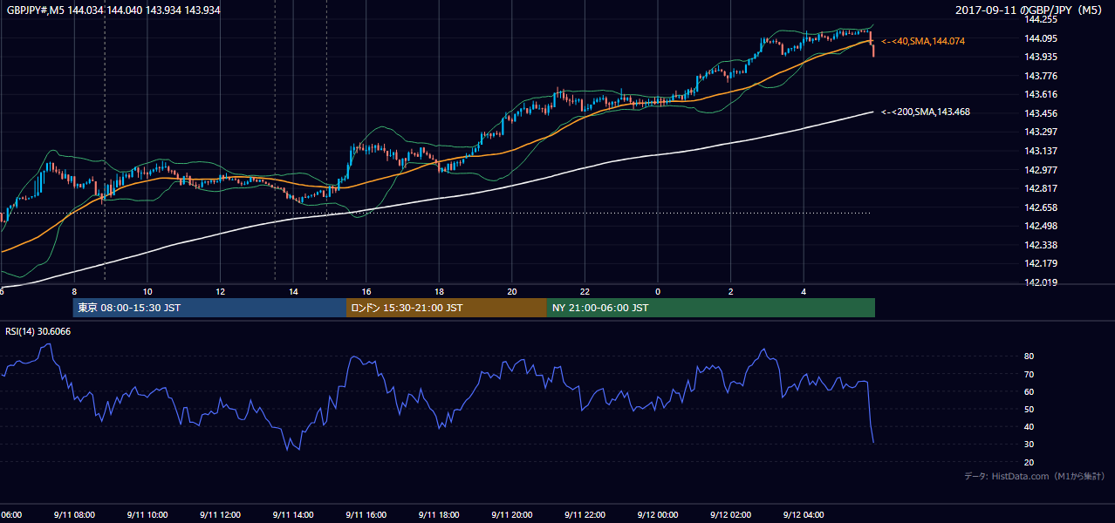The image size is (1115, 523).
Task: Click price axis value 142.817
Action: pos(1041,188)
